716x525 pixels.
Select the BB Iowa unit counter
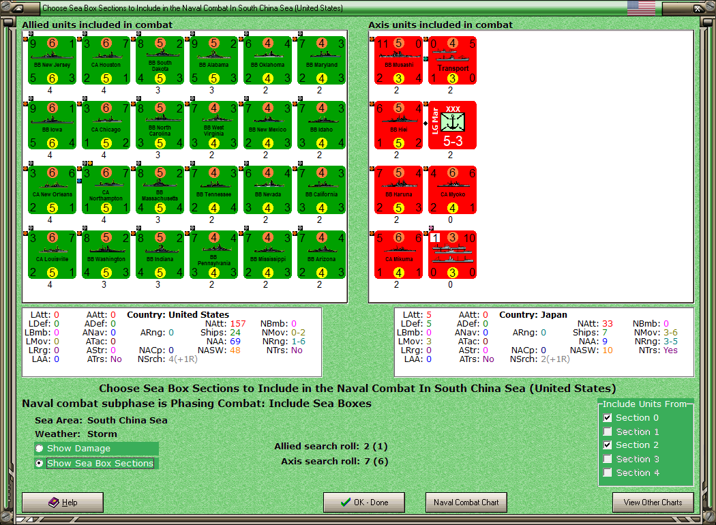pyautogui.click(x=52, y=125)
